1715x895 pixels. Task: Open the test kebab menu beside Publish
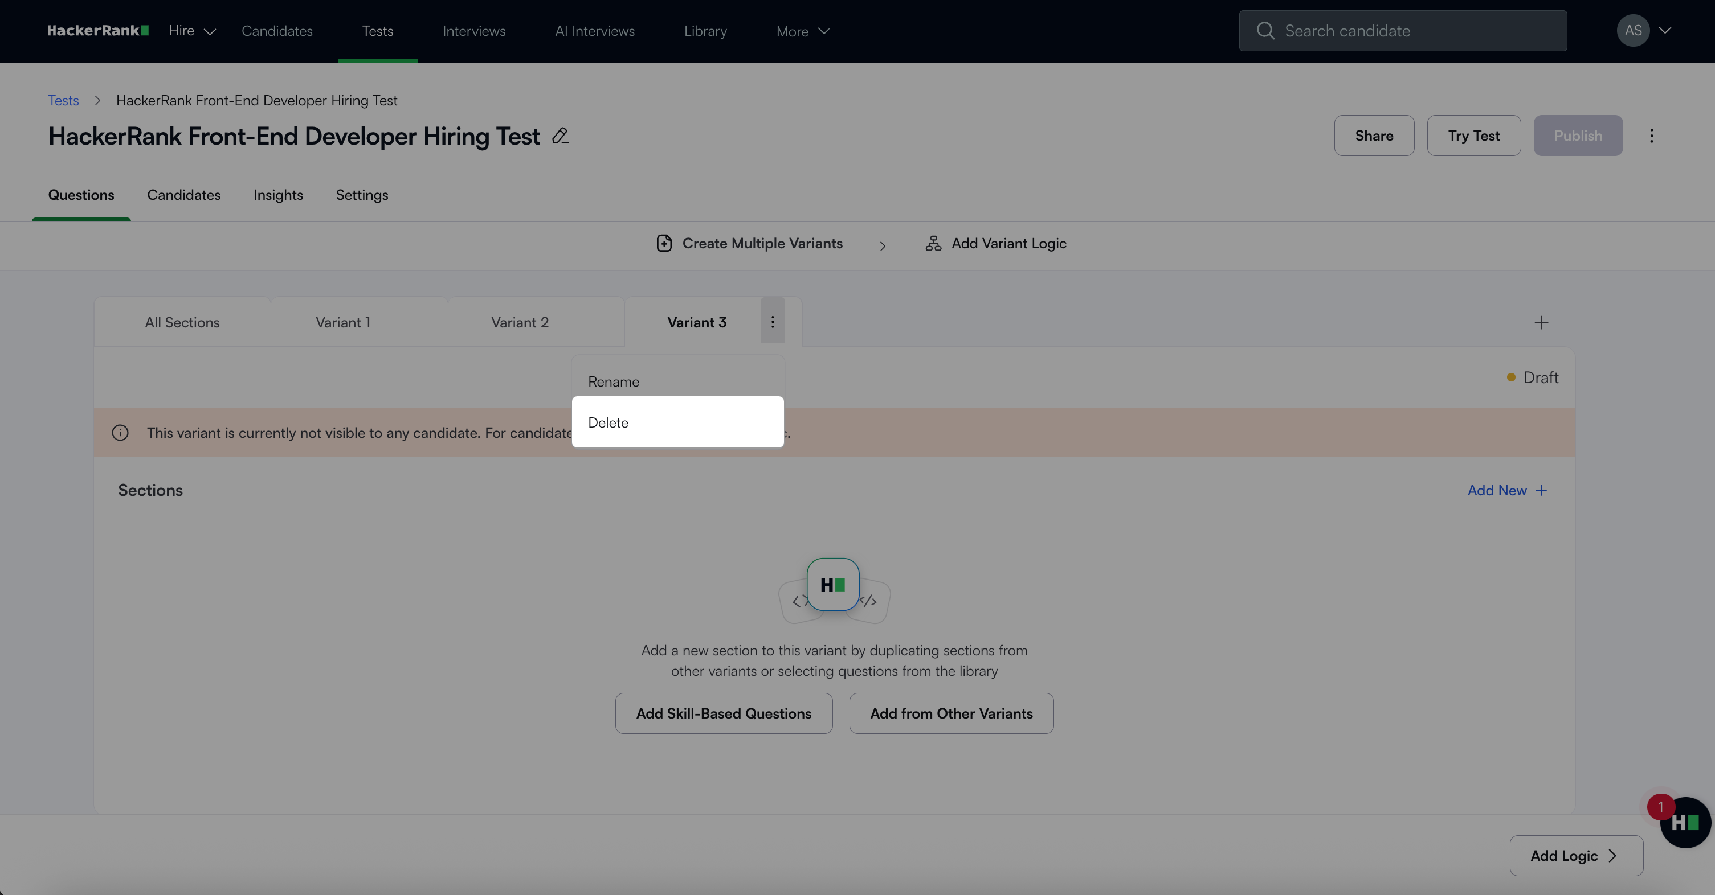[1651, 136]
